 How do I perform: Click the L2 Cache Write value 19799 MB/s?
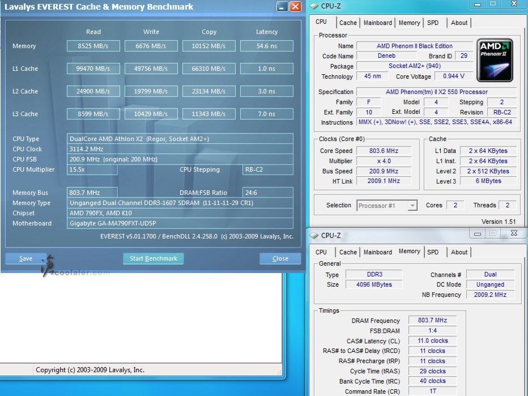151,91
